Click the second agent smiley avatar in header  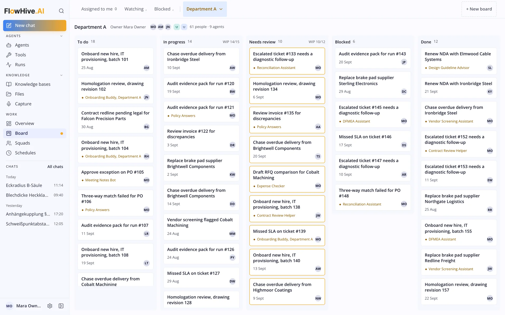point(184,27)
